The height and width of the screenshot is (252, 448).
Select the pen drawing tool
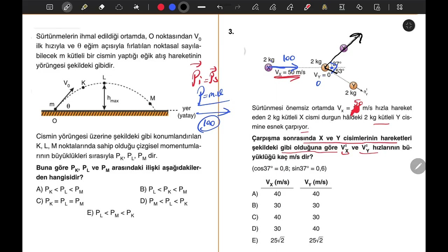click(67, 7)
